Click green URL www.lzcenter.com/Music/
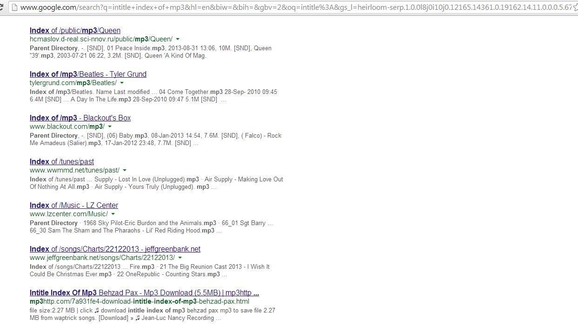This screenshot has height=326, width=578. (x=69, y=214)
